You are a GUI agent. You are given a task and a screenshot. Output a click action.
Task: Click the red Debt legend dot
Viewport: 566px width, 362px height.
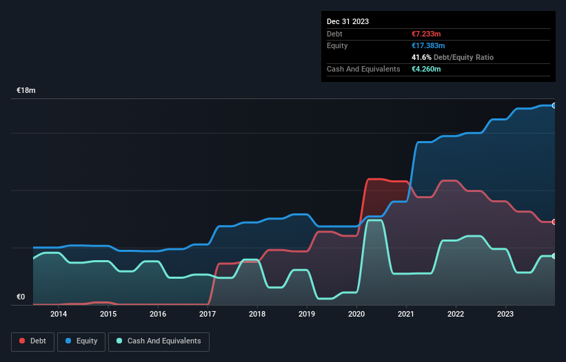click(x=22, y=341)
